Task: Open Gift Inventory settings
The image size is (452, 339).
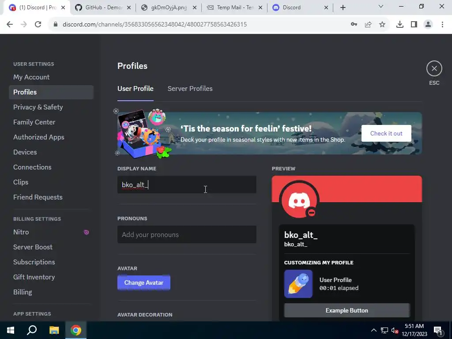Action: [x=51, y=277]
